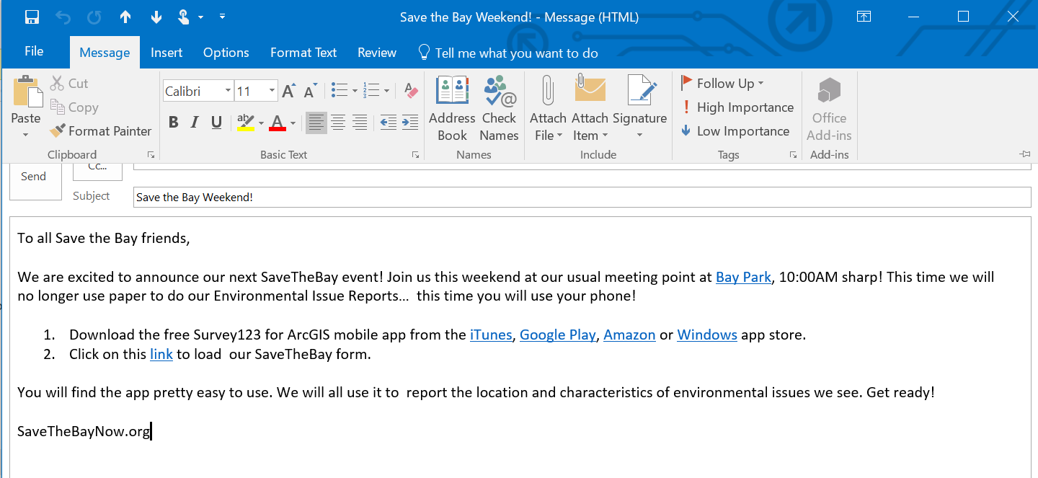Switch to the Insert tab
The width and height of the screenshot is (1038, 478).
[x=167, y=53]
